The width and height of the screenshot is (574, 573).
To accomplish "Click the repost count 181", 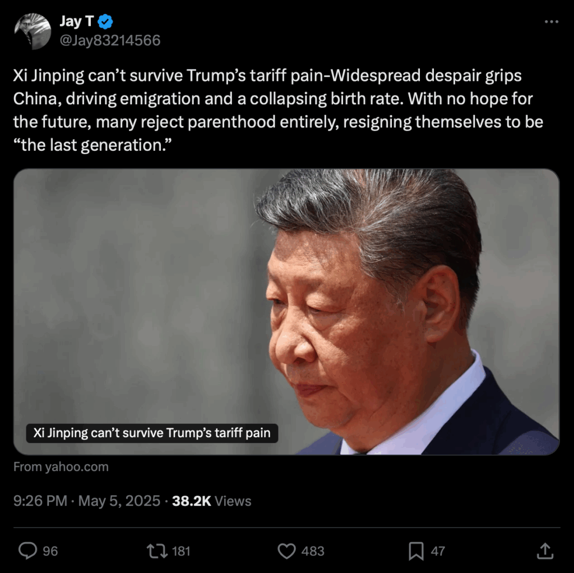I will coord(181,551).
